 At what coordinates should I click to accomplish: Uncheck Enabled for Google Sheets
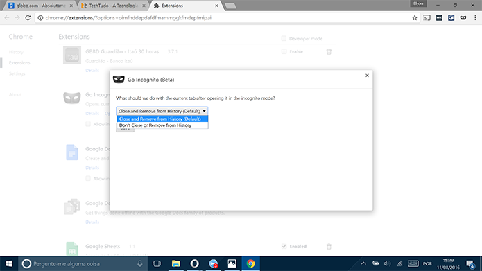284,247
